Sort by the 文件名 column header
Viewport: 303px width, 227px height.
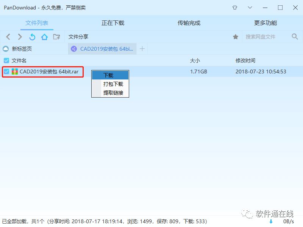19,61
